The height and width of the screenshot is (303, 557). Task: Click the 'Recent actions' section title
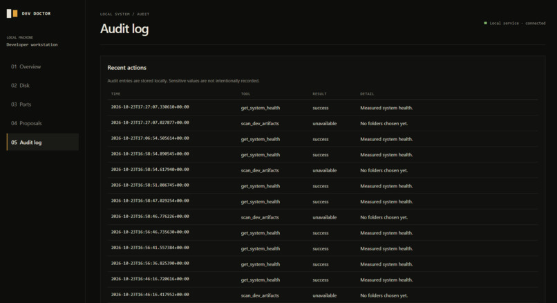click(127, 68)
